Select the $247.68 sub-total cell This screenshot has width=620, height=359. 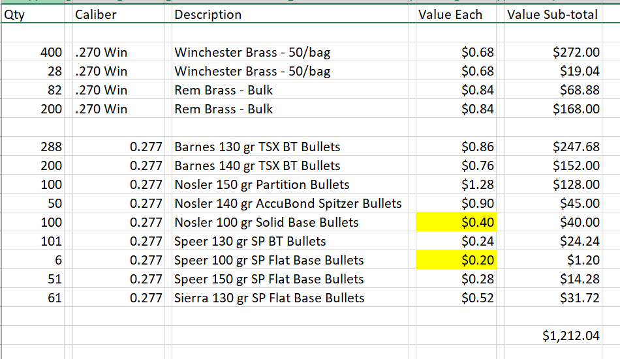561,147
